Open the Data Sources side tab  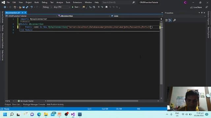click(x=3, y=55)
